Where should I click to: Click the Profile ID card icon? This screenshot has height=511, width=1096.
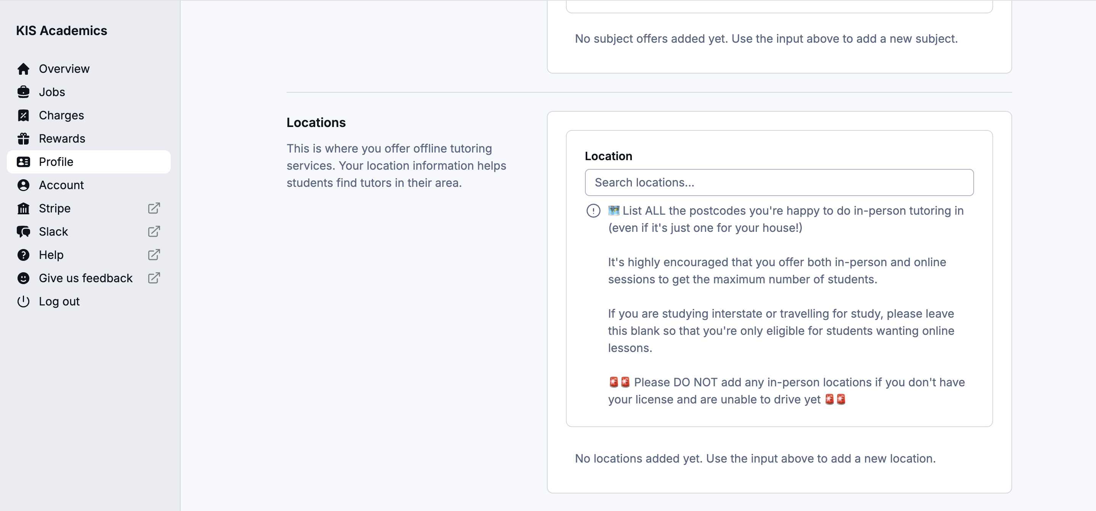(23, 162)
